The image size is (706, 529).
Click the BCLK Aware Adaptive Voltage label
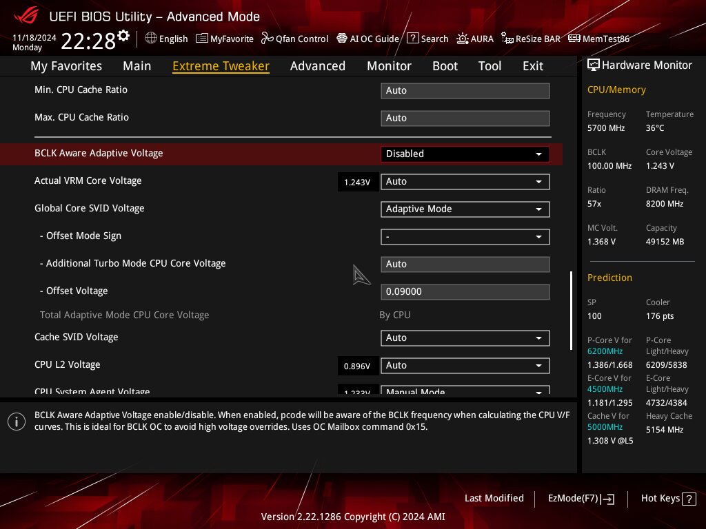99,154
